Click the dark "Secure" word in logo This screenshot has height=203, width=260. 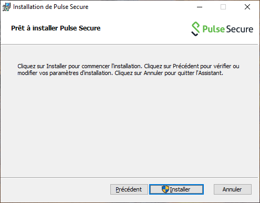point(240,29)
